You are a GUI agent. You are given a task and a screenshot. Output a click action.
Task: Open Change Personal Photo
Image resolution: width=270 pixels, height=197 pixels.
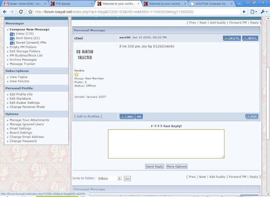[x=27, y=107]
